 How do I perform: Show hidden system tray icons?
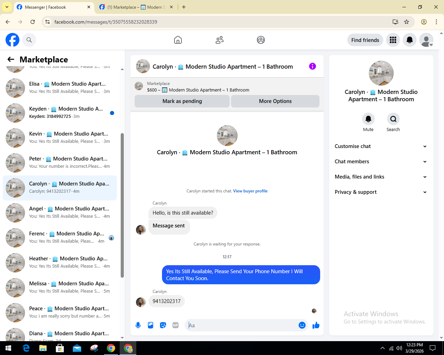(x=382, y=348)
